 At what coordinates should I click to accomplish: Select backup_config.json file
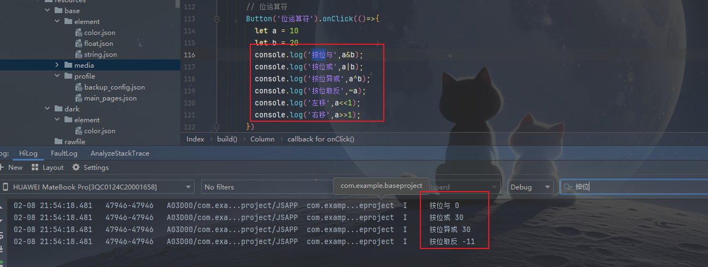coord(114,87)
